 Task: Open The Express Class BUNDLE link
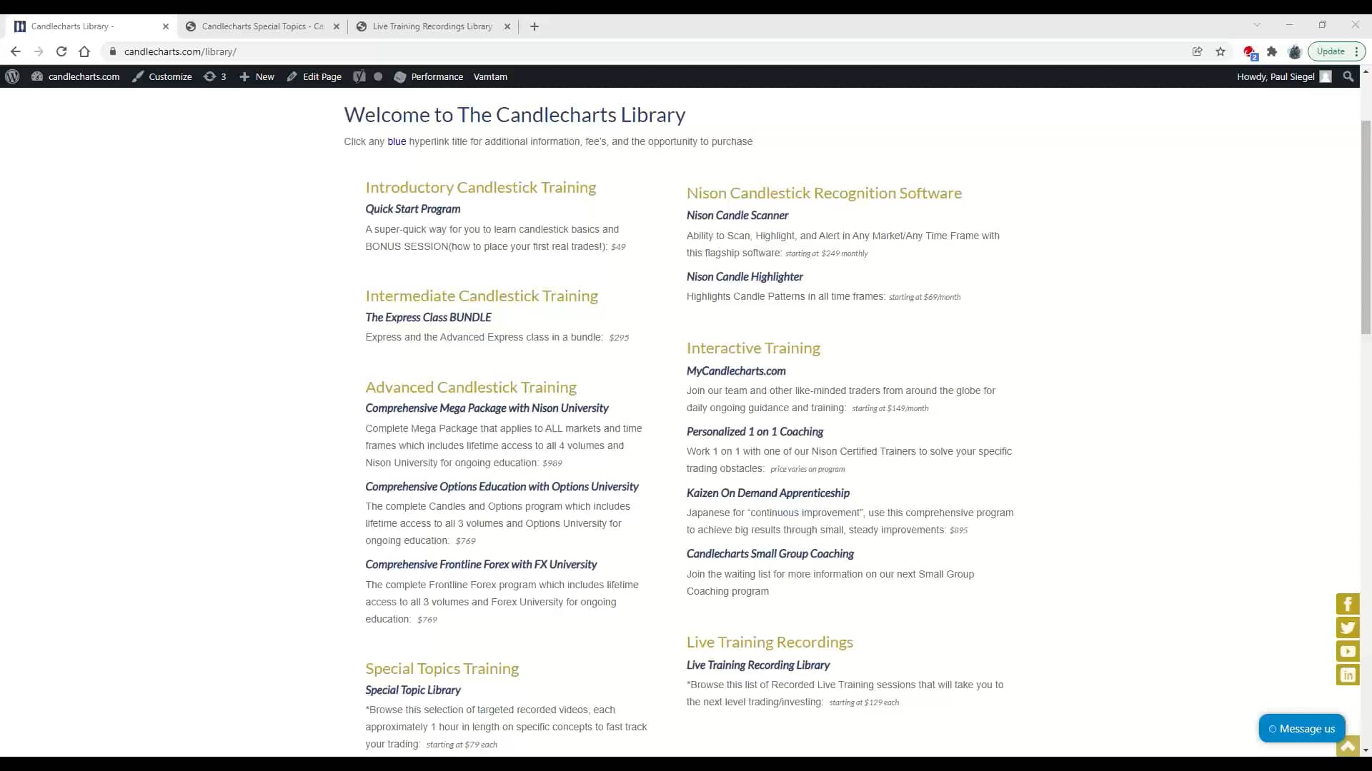coord(428,317)
